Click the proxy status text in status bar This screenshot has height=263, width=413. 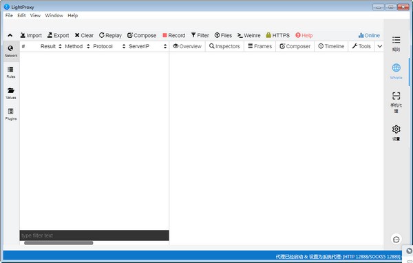338,256
